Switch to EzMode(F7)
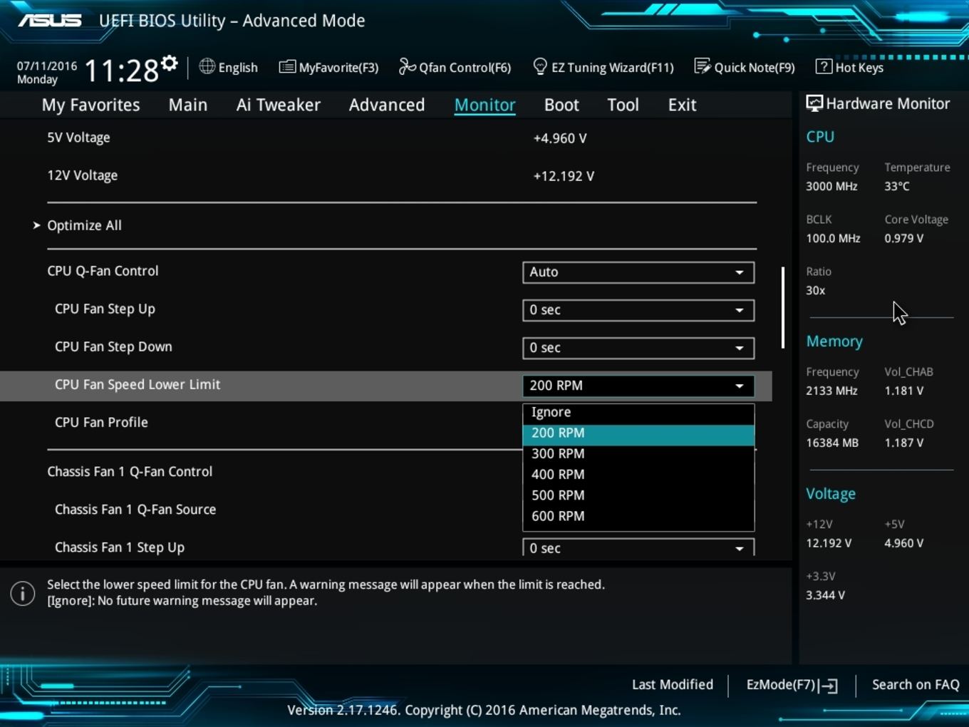 [x=792, y=685]
